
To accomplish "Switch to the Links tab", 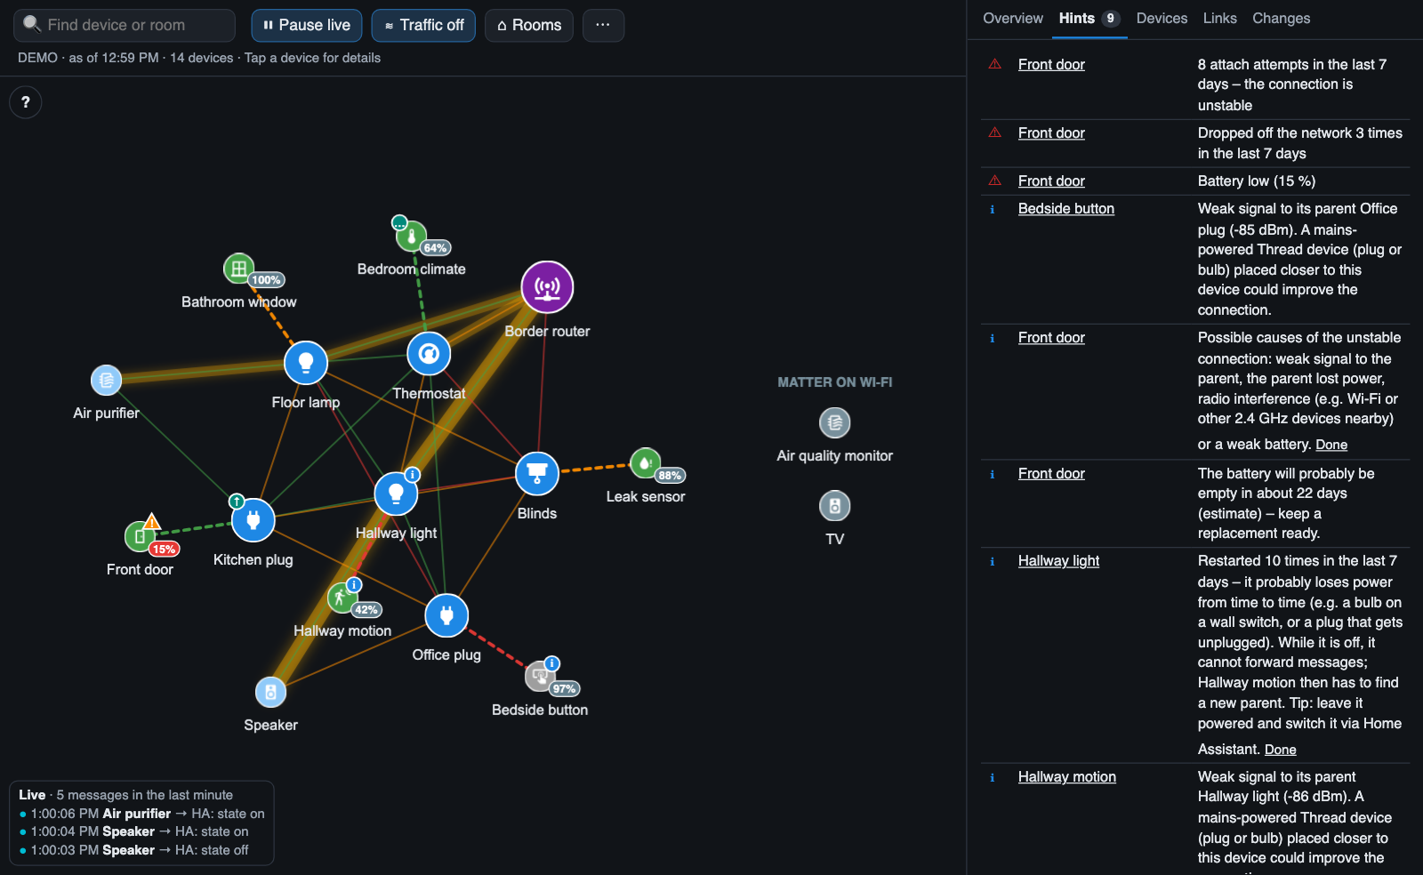I will tap(1219, 19).
